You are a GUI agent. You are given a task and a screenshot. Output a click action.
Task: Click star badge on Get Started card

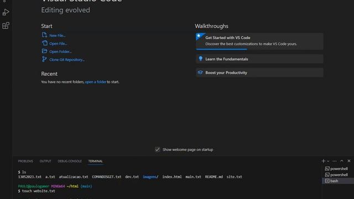(x=199, y=35)
